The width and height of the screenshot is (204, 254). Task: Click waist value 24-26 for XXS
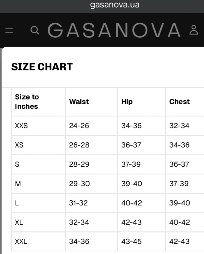[79, 126]
